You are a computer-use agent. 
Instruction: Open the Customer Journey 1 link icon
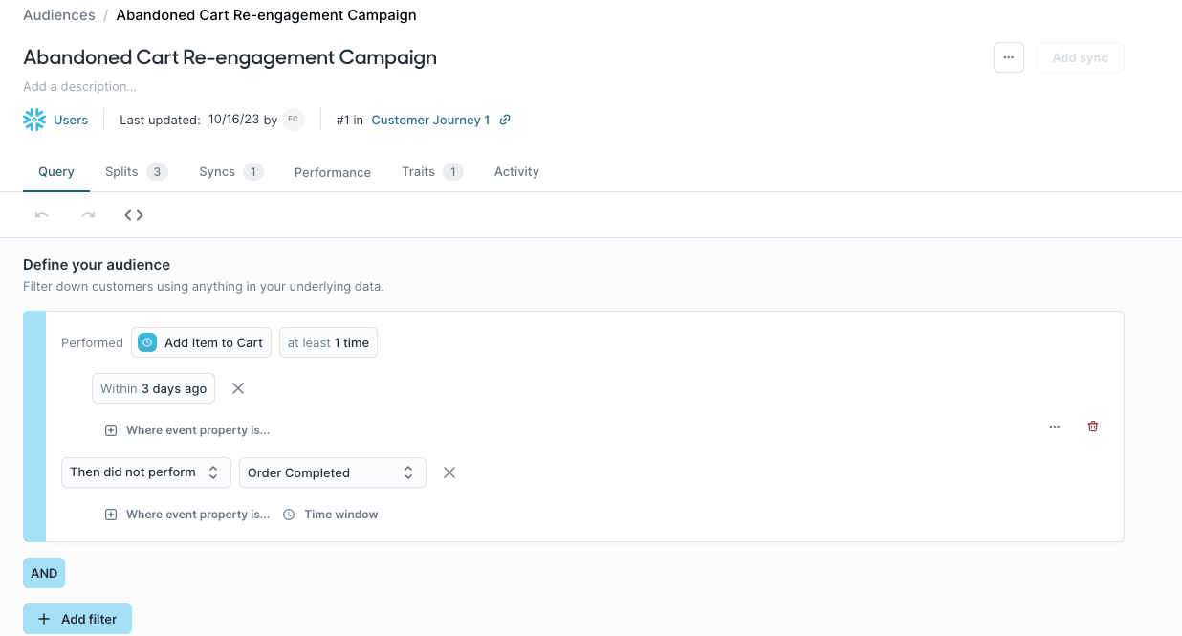click(x=505, y=120)
